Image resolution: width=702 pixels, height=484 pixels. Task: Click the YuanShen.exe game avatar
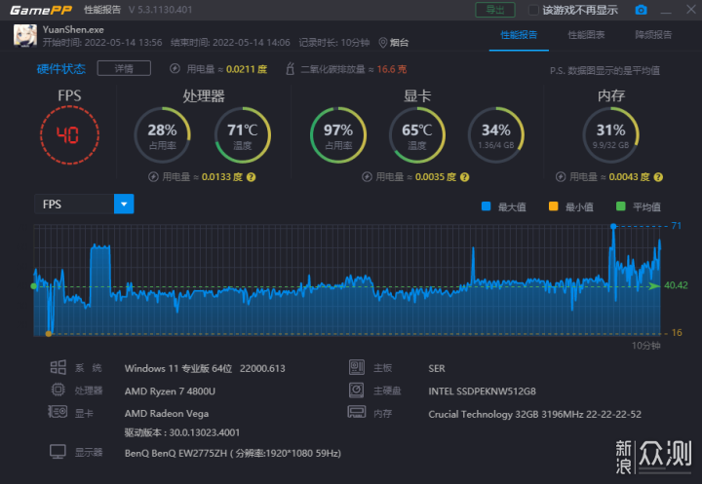point(25,36)
